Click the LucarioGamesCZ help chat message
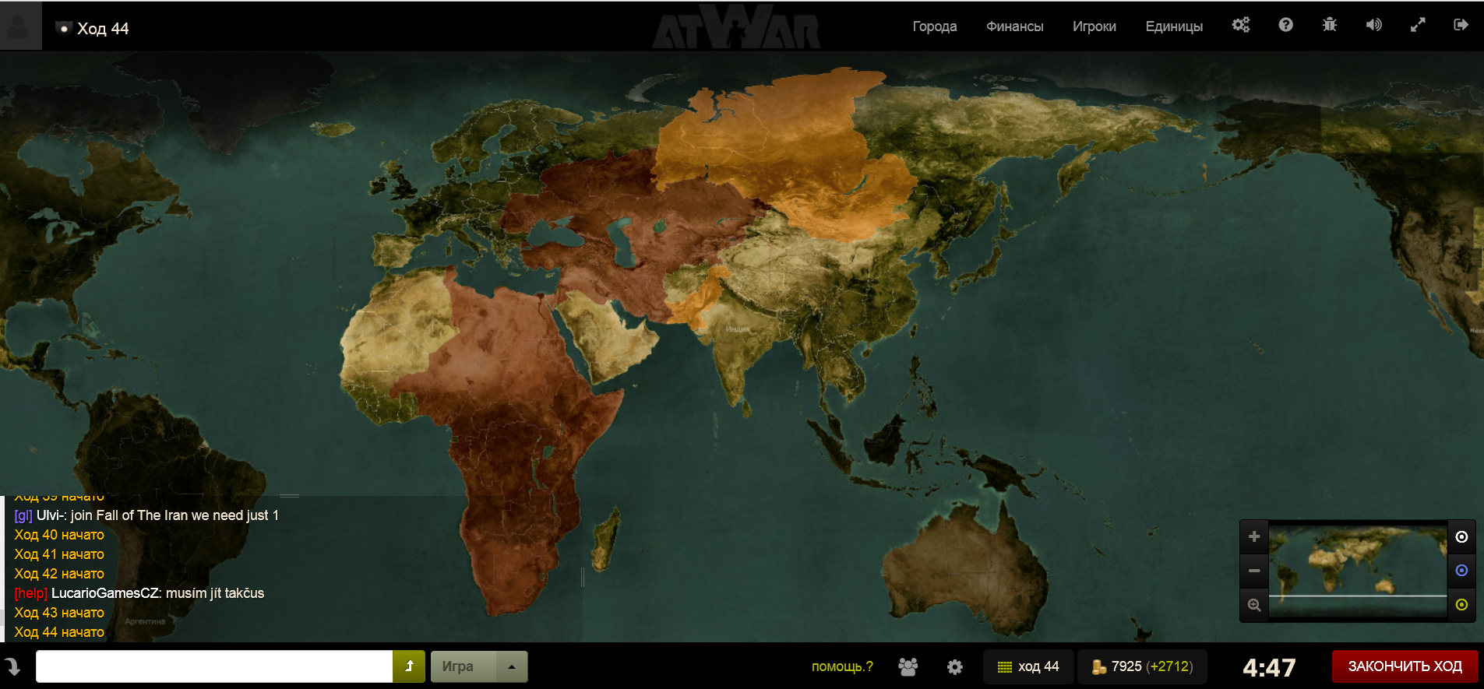Screen dimensions: 1484x689 pos(139,593)
